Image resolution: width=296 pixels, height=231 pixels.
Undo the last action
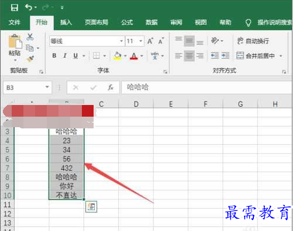tap(29, 8)
